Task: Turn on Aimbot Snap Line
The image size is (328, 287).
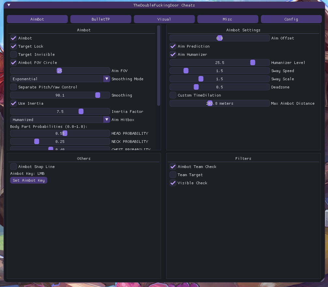Action: coord(14,167)
